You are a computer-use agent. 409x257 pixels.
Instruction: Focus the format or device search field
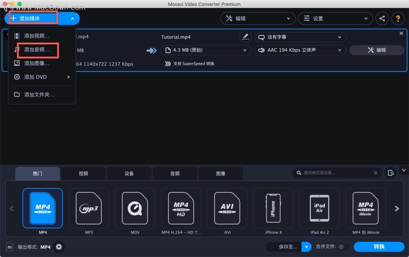pos(337,173)
